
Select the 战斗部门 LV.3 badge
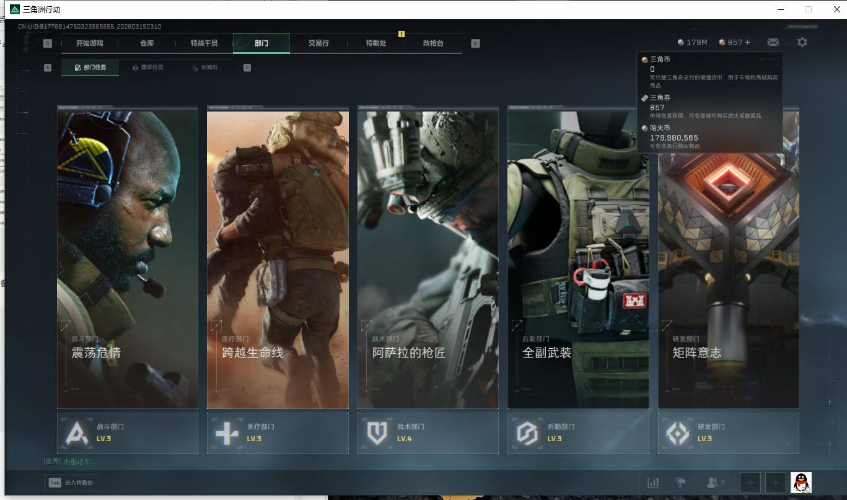point(128,433)
